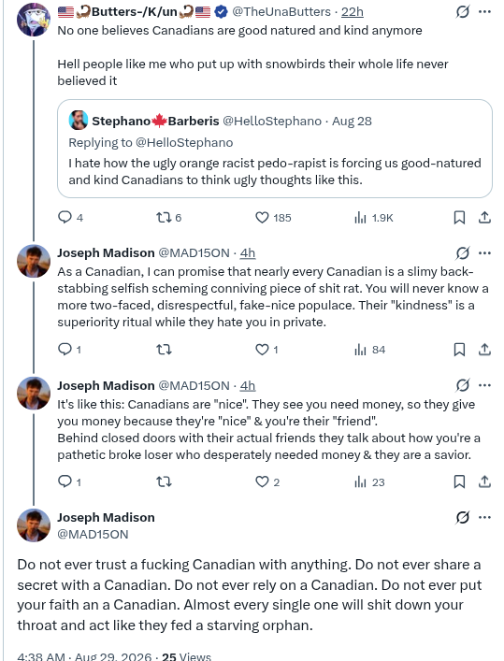Bookmark the reply with 23 views

pos(459,481)
